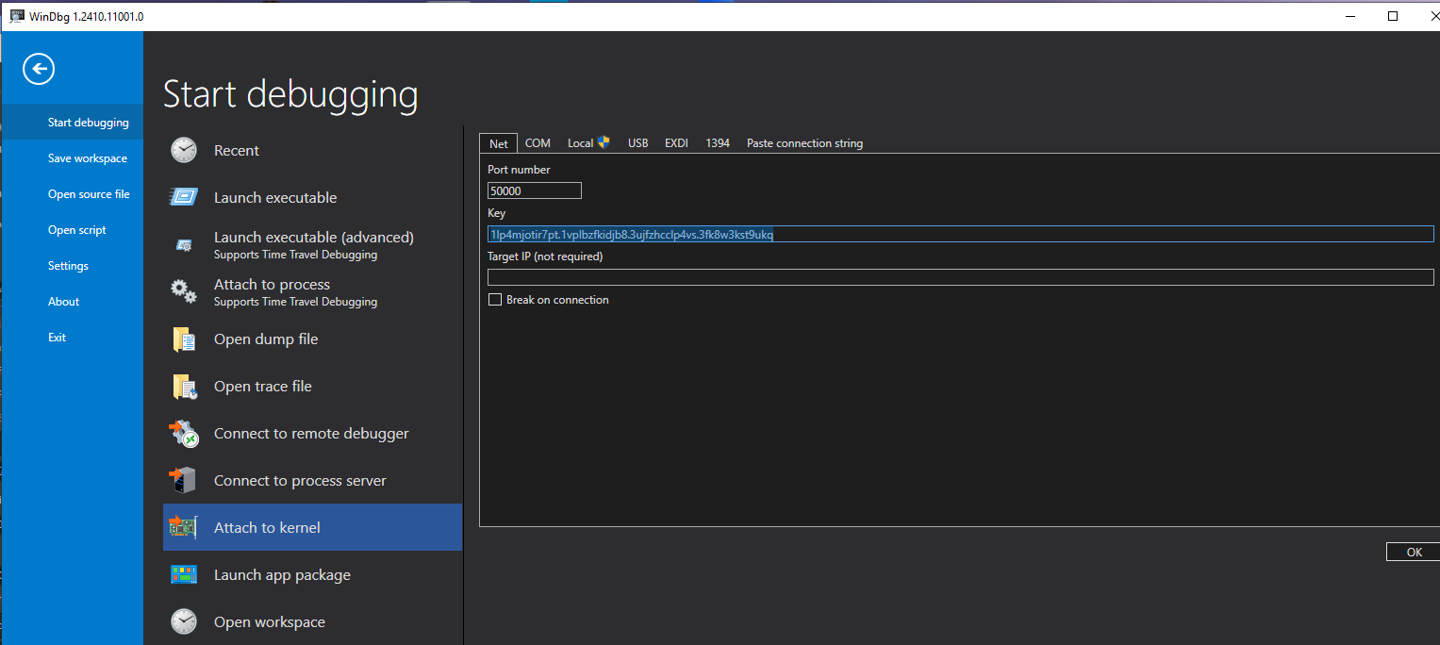The height and width of the screenshot is (645, 1440).
Task: Click the Launch app package icon
Action: click(184, 574)
